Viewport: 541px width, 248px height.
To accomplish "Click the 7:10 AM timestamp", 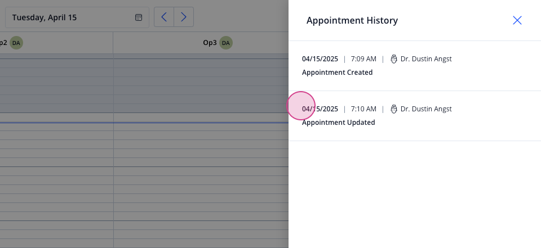I will point(363,109).
